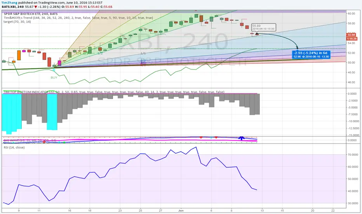Click the 52.00 price axis value
The width and height of the screenshot is (362, 214).
(x=351, y=53)
